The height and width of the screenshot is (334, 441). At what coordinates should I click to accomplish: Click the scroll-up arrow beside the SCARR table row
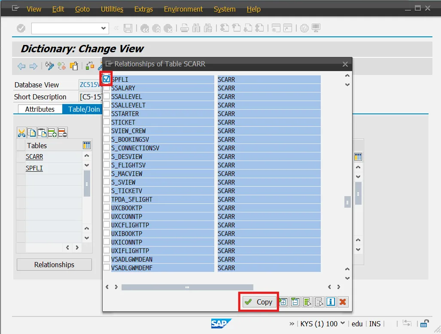(87, 155)
